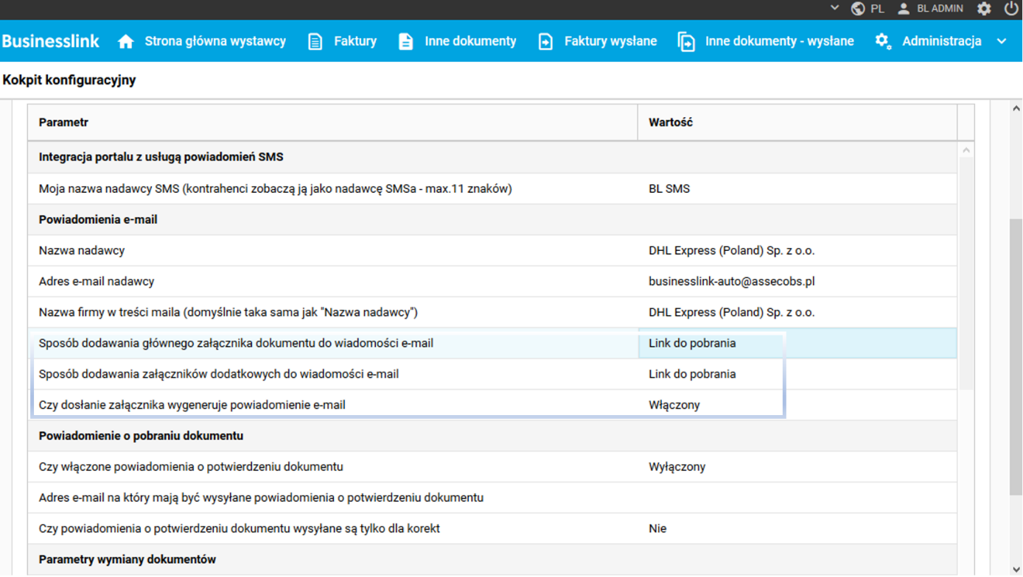
Task: Open settings via top-bar gear icon
Action: click(984, 9)
